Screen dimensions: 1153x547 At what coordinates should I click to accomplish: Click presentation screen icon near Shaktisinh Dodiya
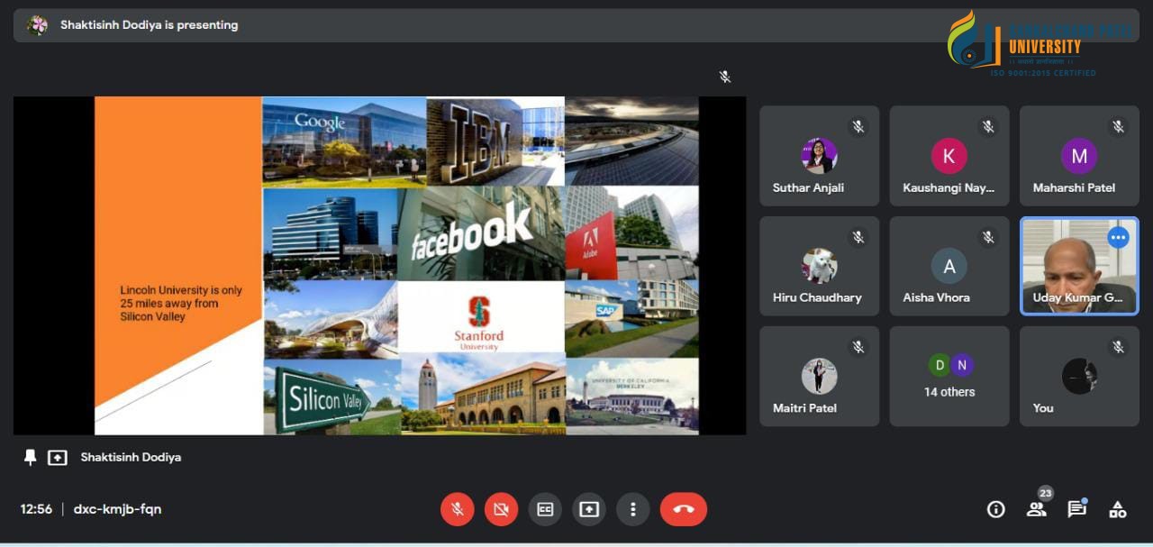58,458
